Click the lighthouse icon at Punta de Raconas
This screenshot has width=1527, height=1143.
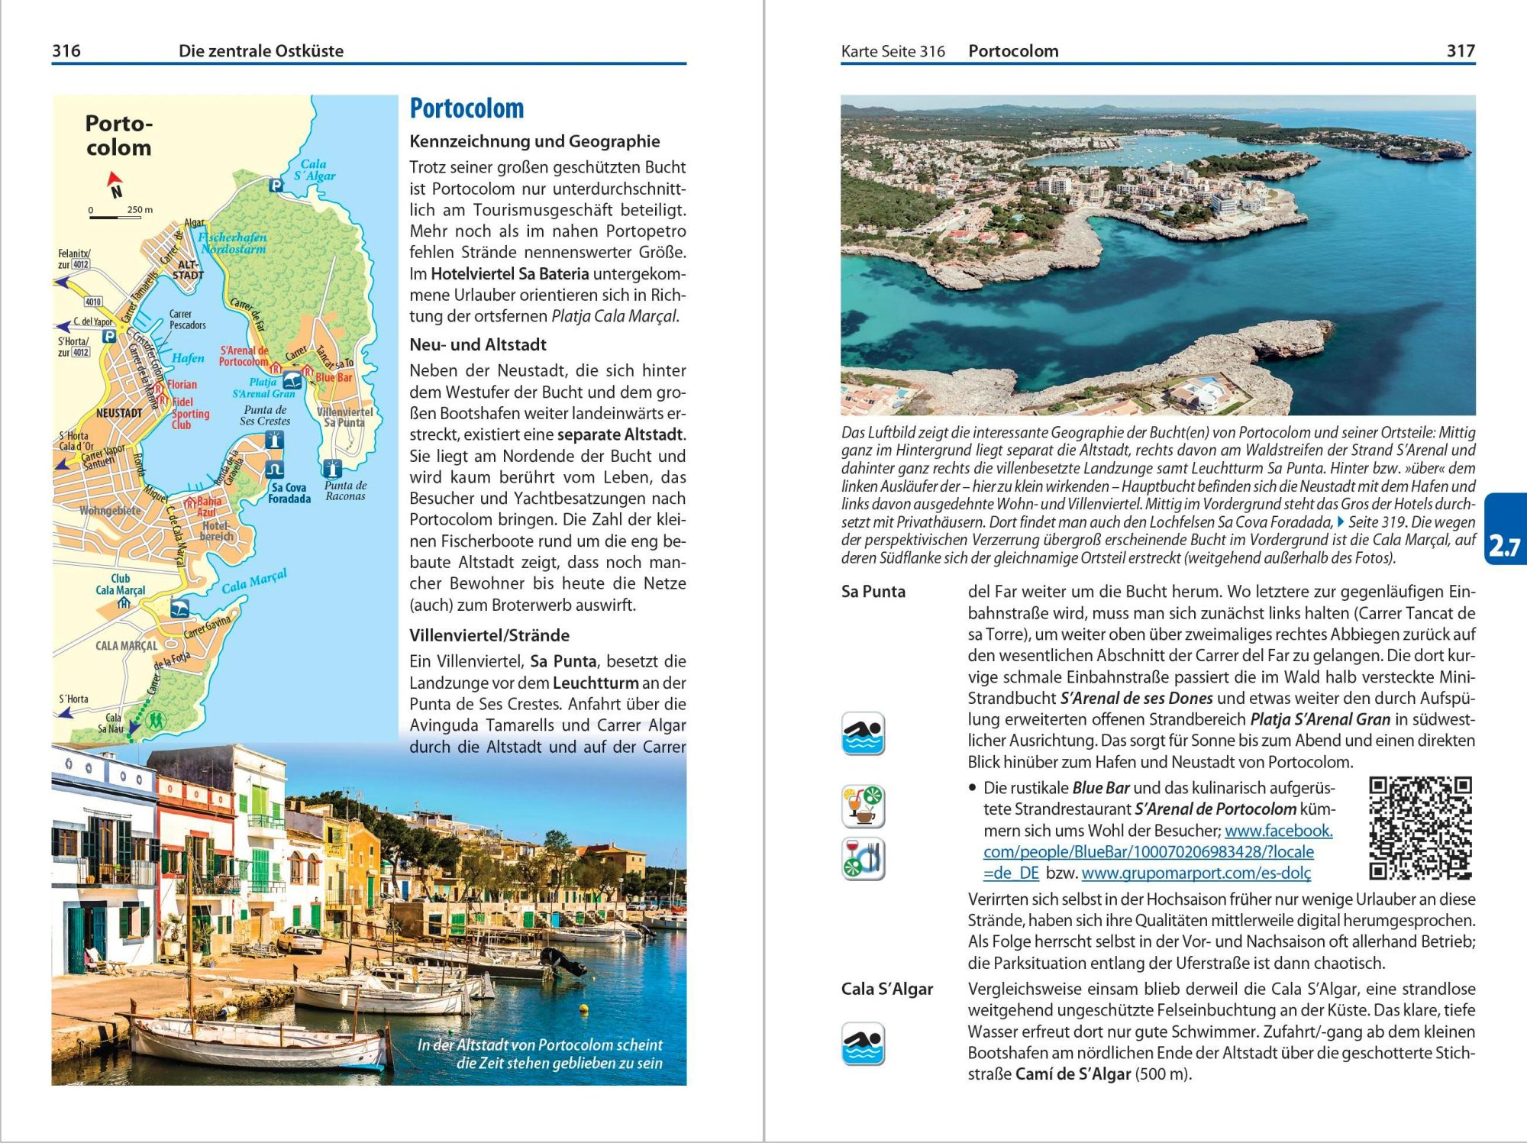tap(332, 468)
